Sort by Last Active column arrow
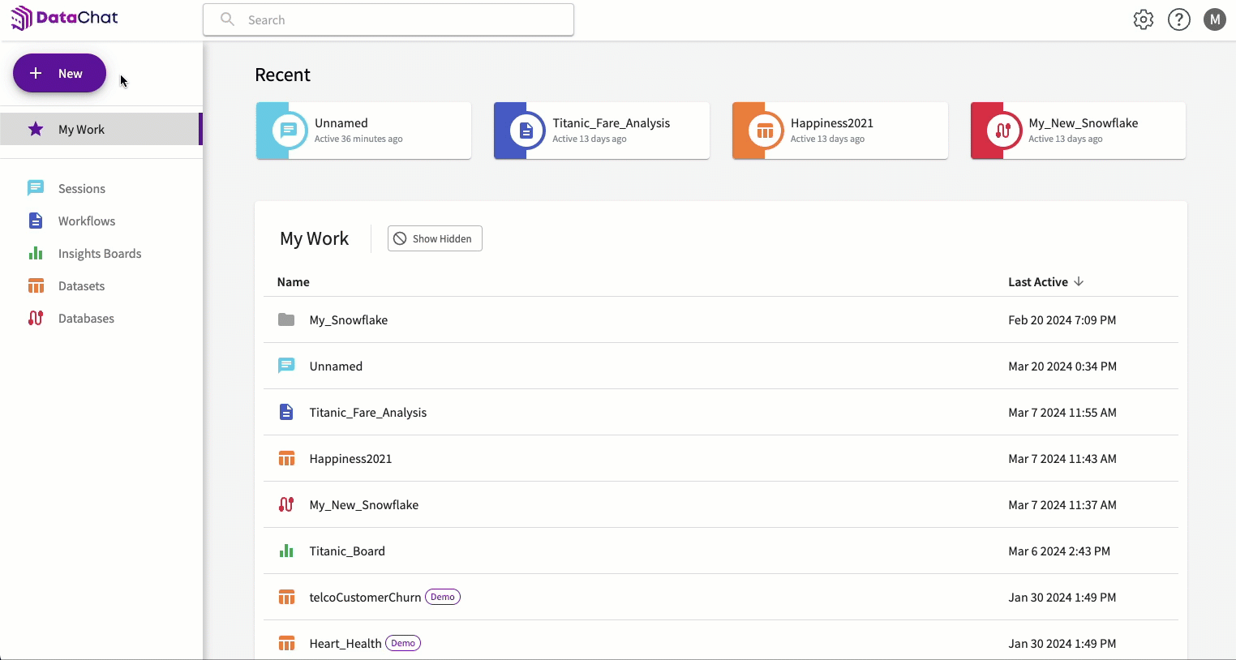The width and height of the screenshot is (1236, 660). (1079, 281)
